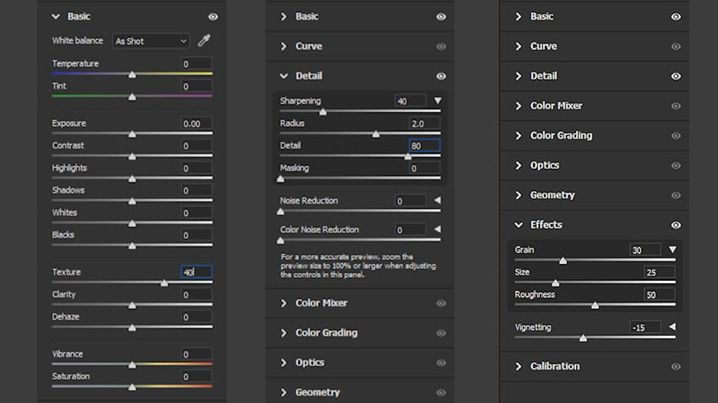Click the Blacks value field
This screenshot has height=403, width=718.
[196, 235]
